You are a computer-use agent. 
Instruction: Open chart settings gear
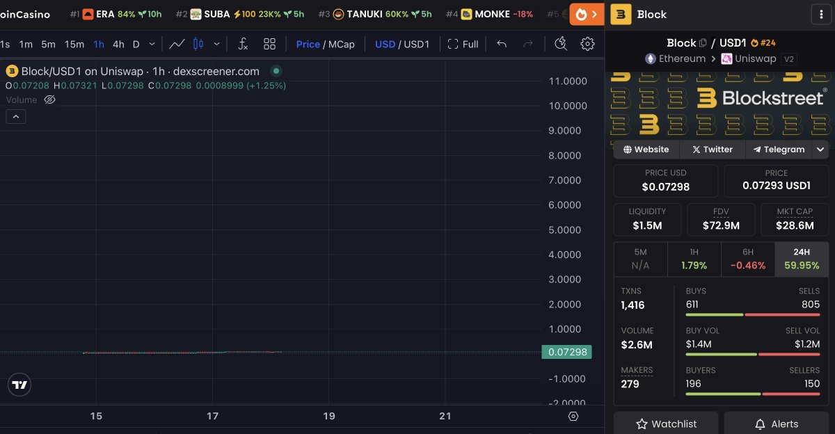pyautogui.click(x=587, y=44)
